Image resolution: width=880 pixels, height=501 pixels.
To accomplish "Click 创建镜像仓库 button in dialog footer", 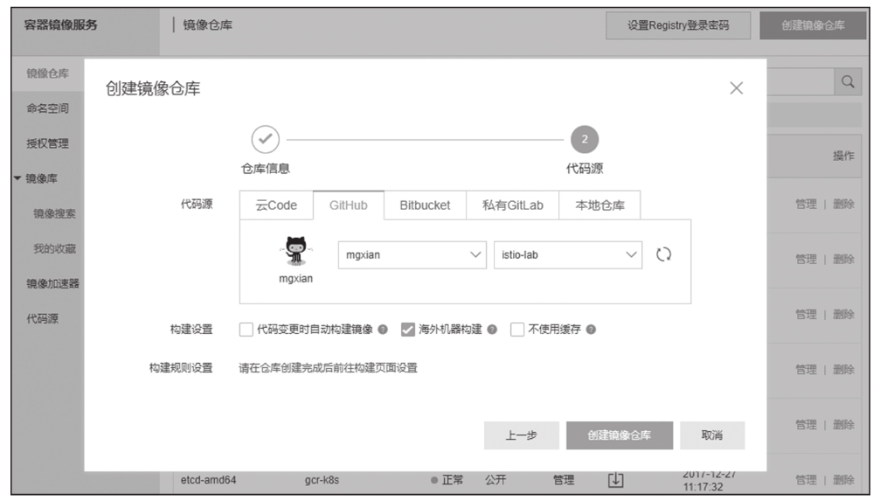I will pos(618,435).
